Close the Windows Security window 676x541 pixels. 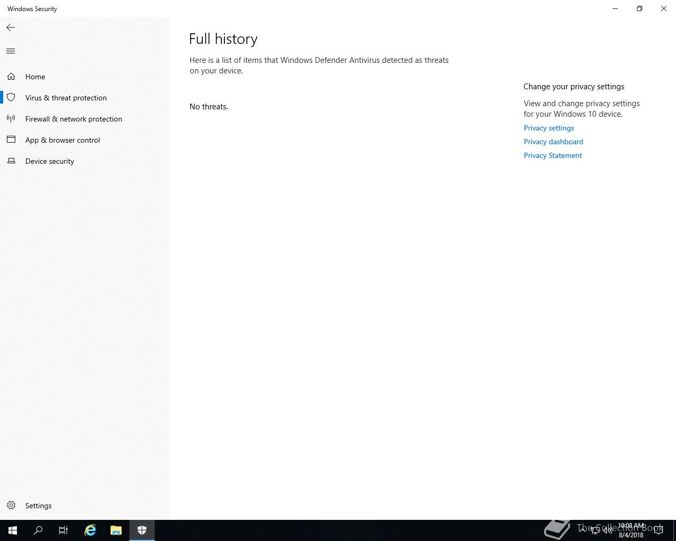[664, 8]
